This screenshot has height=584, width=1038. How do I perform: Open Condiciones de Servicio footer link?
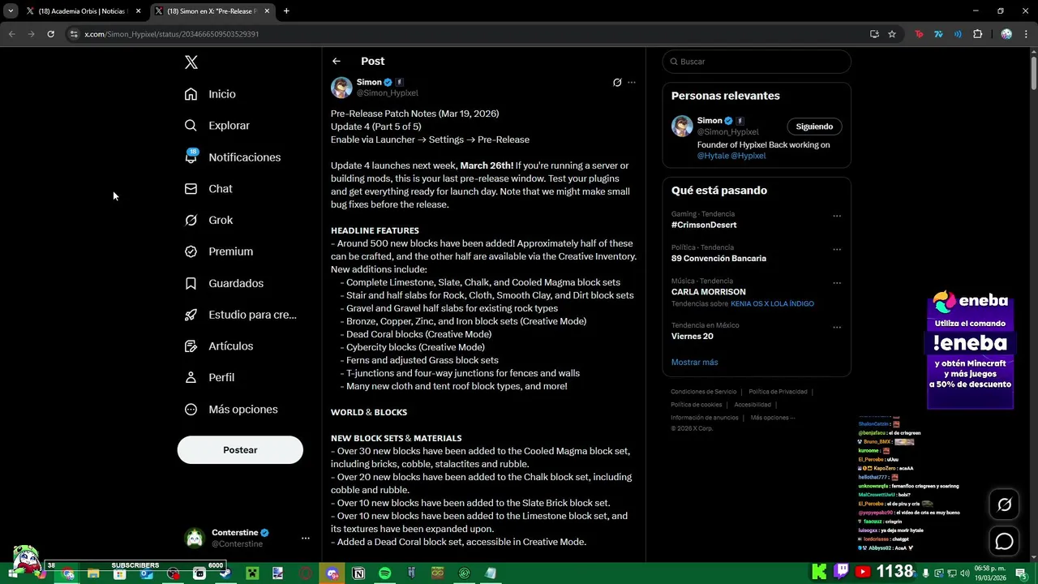pos(703,392)
